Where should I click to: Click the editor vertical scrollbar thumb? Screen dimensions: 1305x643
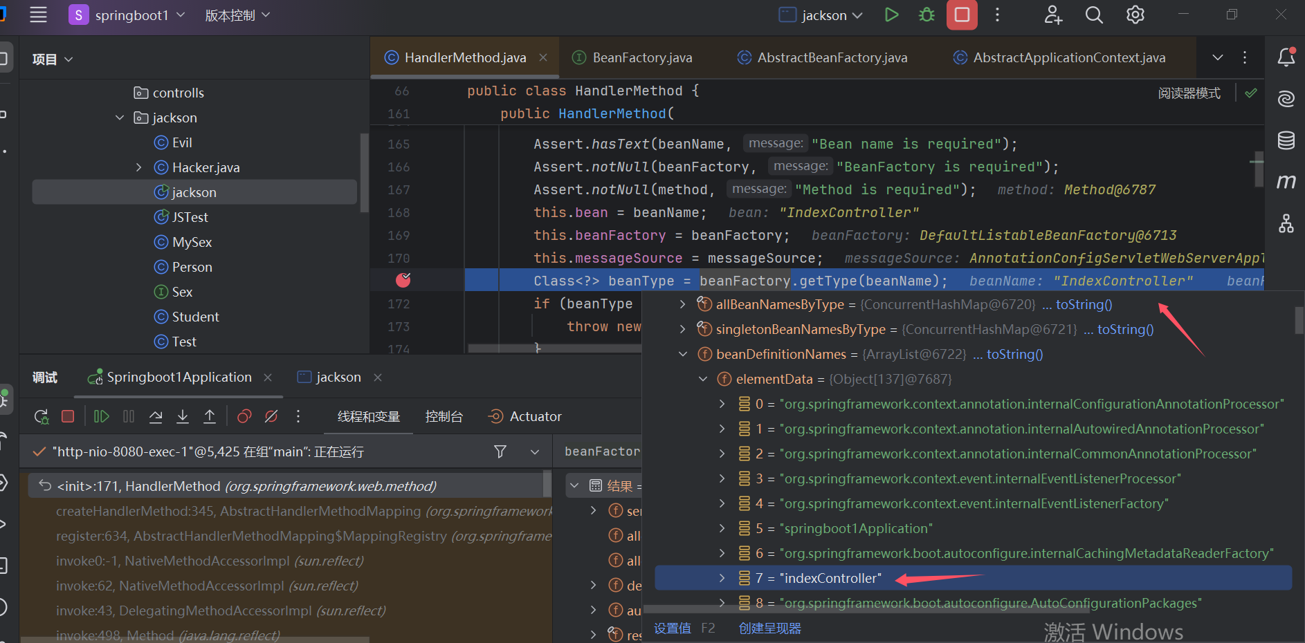1259,169
